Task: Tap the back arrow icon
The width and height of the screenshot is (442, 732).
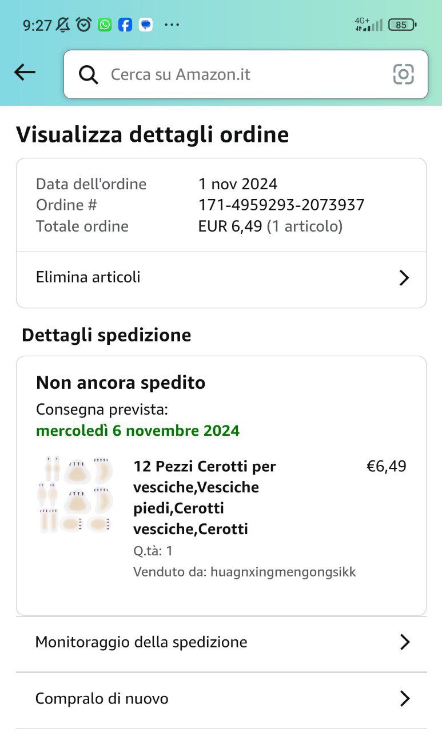Action: pos(25,73)
